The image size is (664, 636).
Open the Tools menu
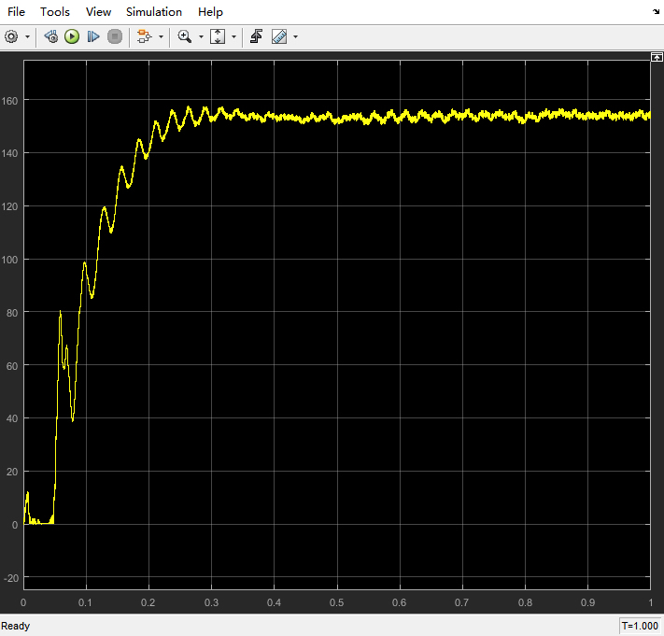click(54, 12)
